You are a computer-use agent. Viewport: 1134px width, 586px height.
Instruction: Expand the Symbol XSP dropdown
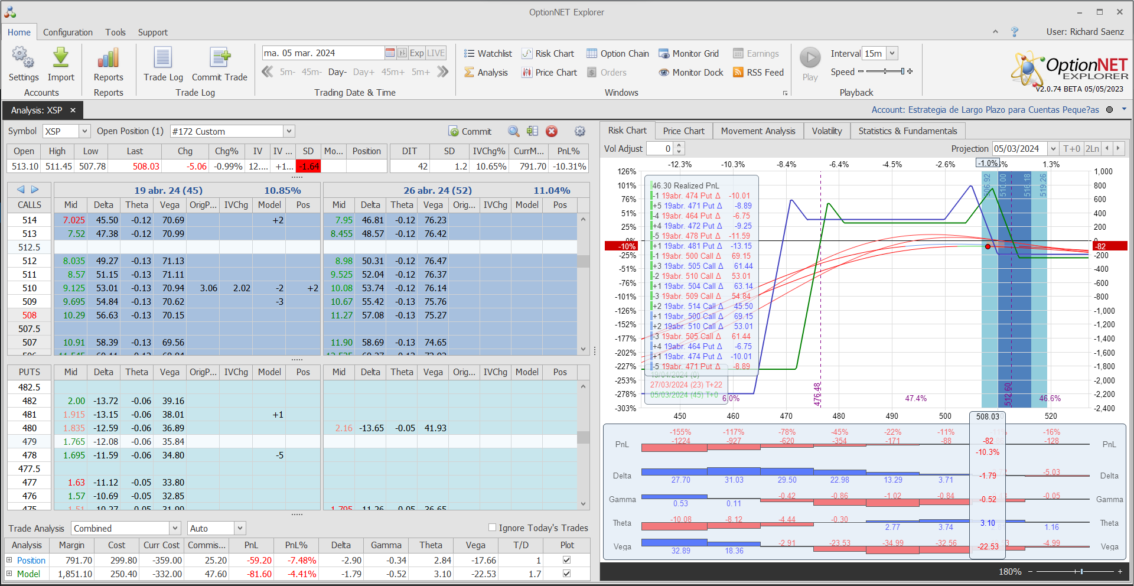[84, 132]
